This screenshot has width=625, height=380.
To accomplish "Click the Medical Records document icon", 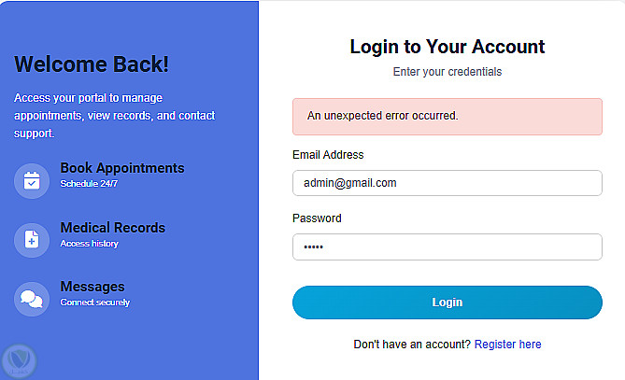I will 32,240.
